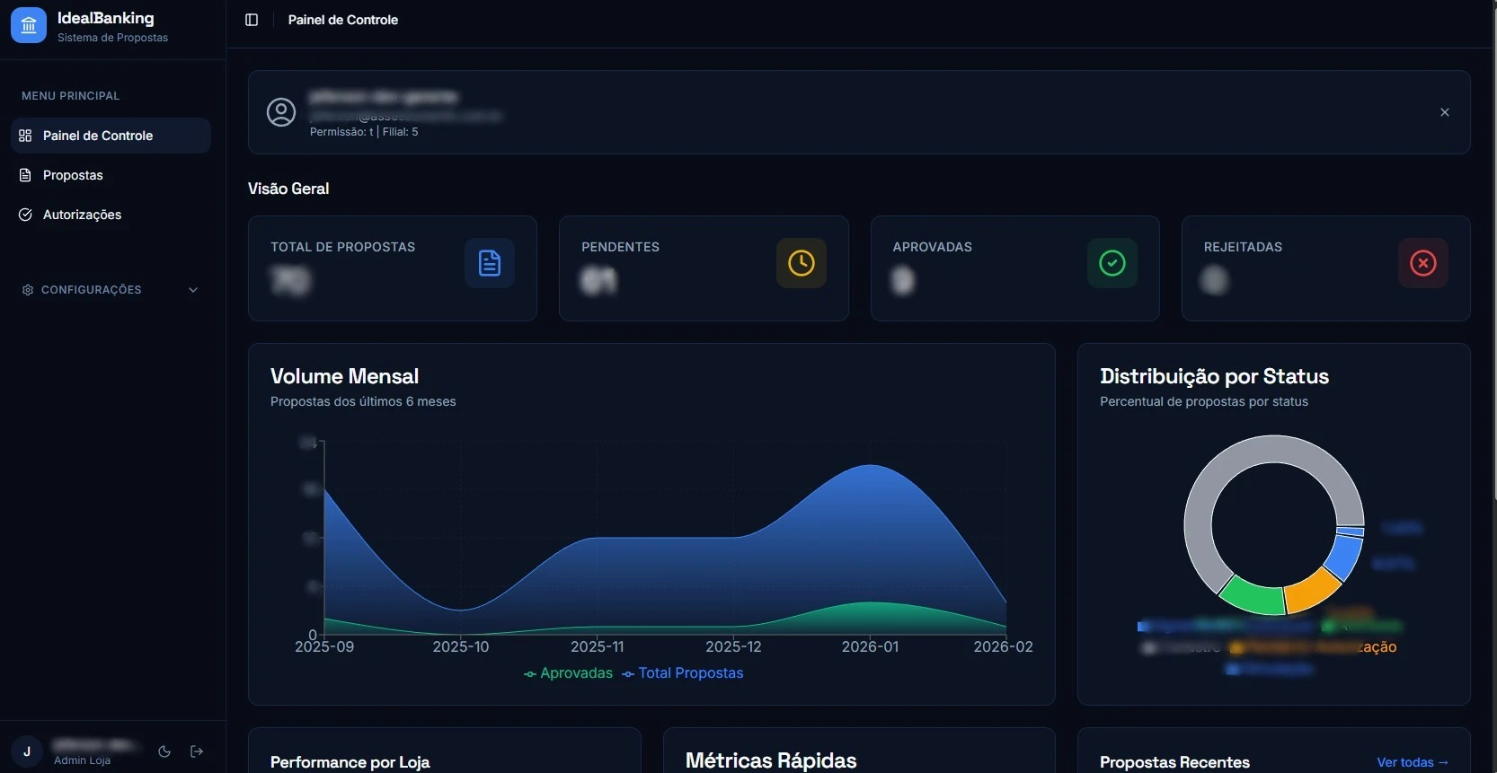The height and width of the screenshot is (773, 1497).
Task: Toggle Total Propostas series in legend
Action: pos(683,673)
